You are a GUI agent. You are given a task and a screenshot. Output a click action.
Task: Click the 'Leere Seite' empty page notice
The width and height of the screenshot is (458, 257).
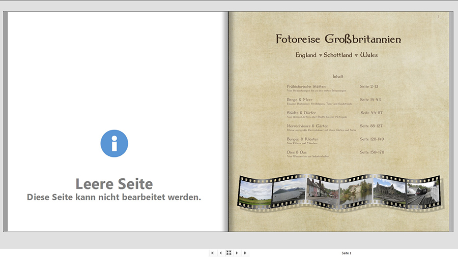[x=114, y=183]
